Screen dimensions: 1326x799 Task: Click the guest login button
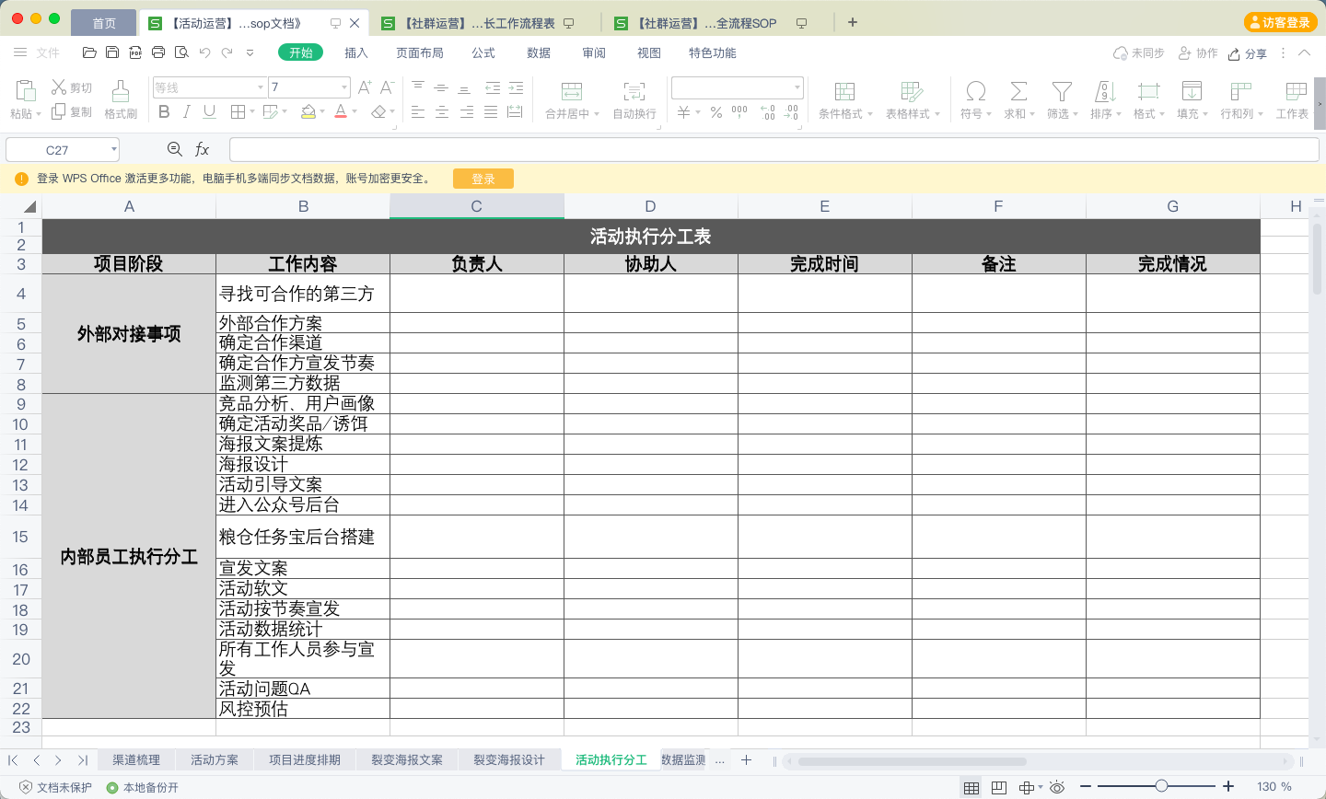click(x=1280, y=22)
